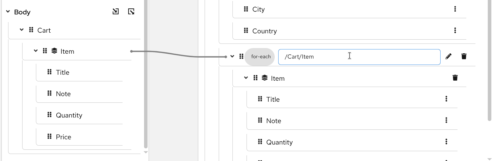Click drag handle of target Note

[x=260, y=120]
